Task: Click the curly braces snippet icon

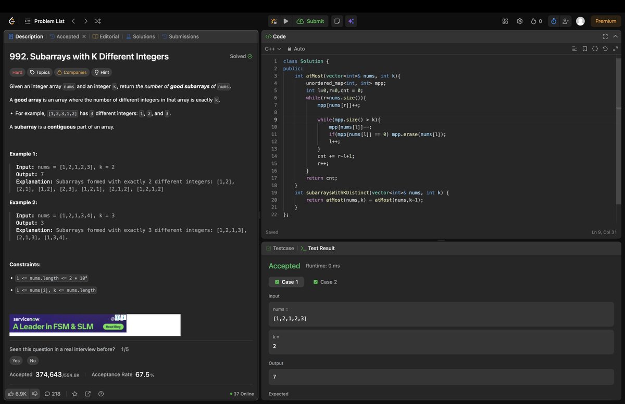Action: (x=595, y=49)
